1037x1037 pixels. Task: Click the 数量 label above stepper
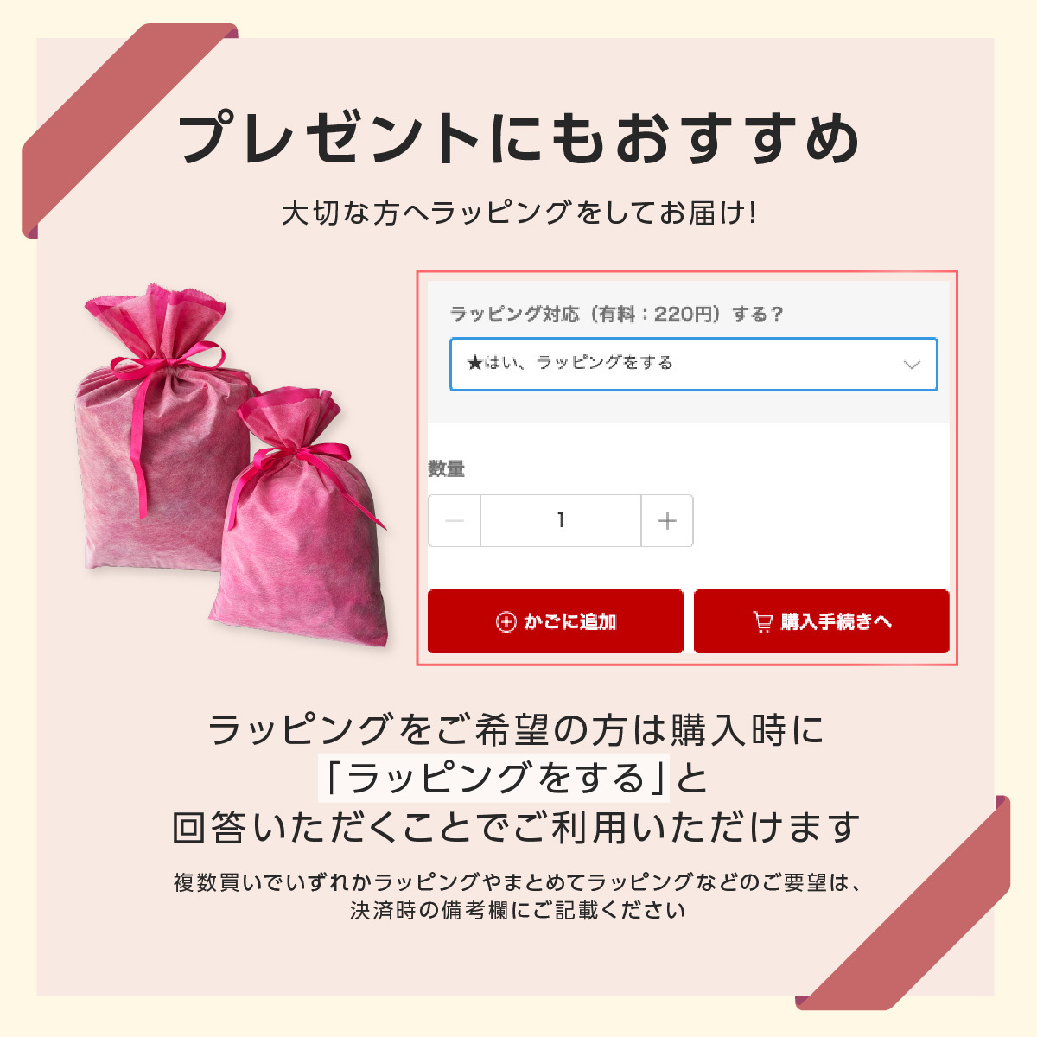pos(447,468)
